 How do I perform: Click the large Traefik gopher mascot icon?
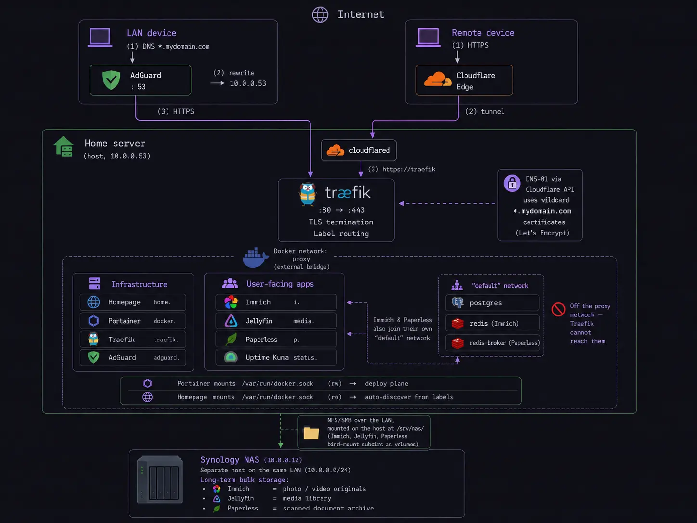(x=307, y=194)
